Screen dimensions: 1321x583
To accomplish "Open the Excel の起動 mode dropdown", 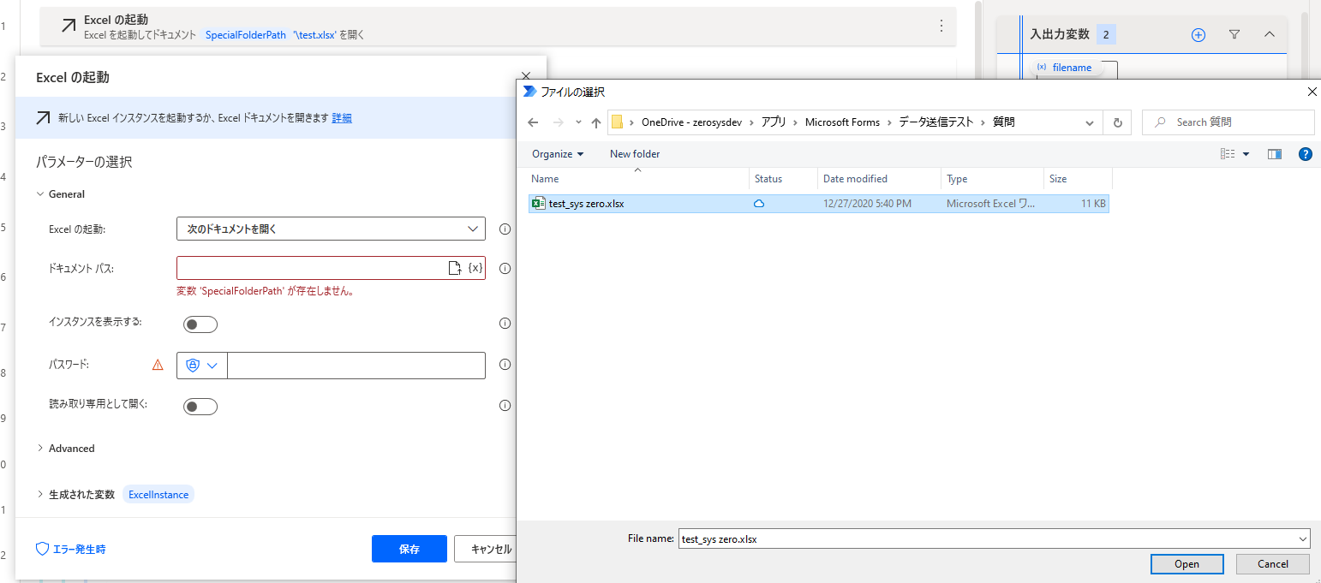I will click(331, 229).
